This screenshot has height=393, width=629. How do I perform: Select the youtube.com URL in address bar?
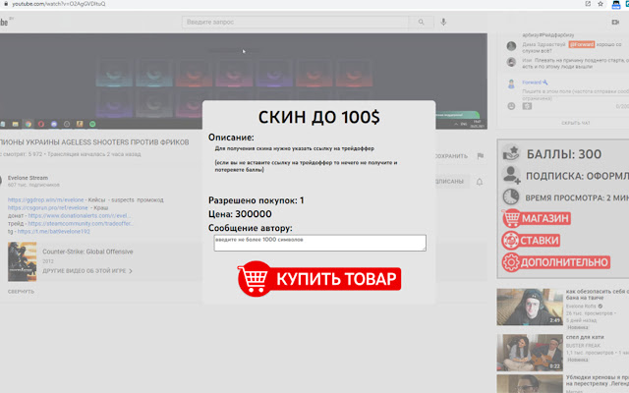point(59,4)
